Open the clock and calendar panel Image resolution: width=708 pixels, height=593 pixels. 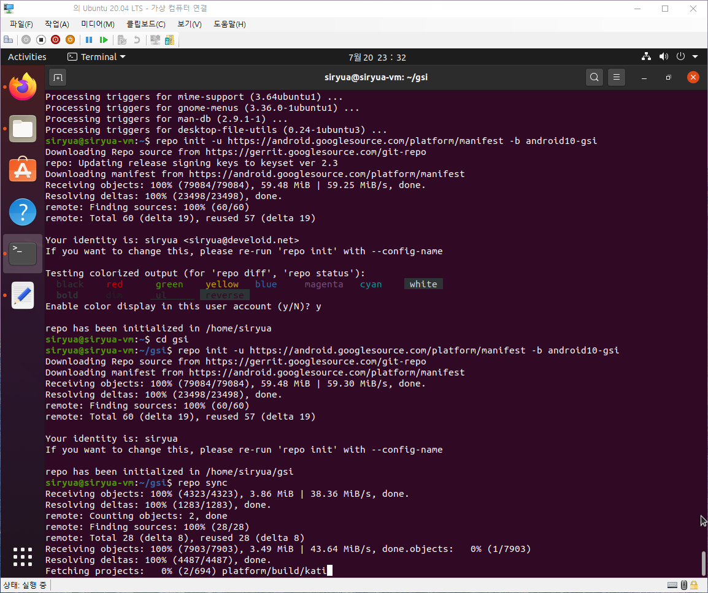377,57
